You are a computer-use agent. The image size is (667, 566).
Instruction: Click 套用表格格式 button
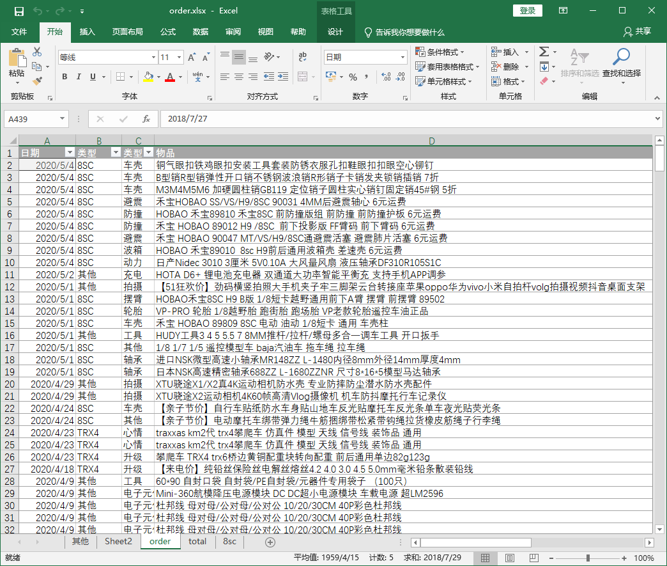pos(447,67)
